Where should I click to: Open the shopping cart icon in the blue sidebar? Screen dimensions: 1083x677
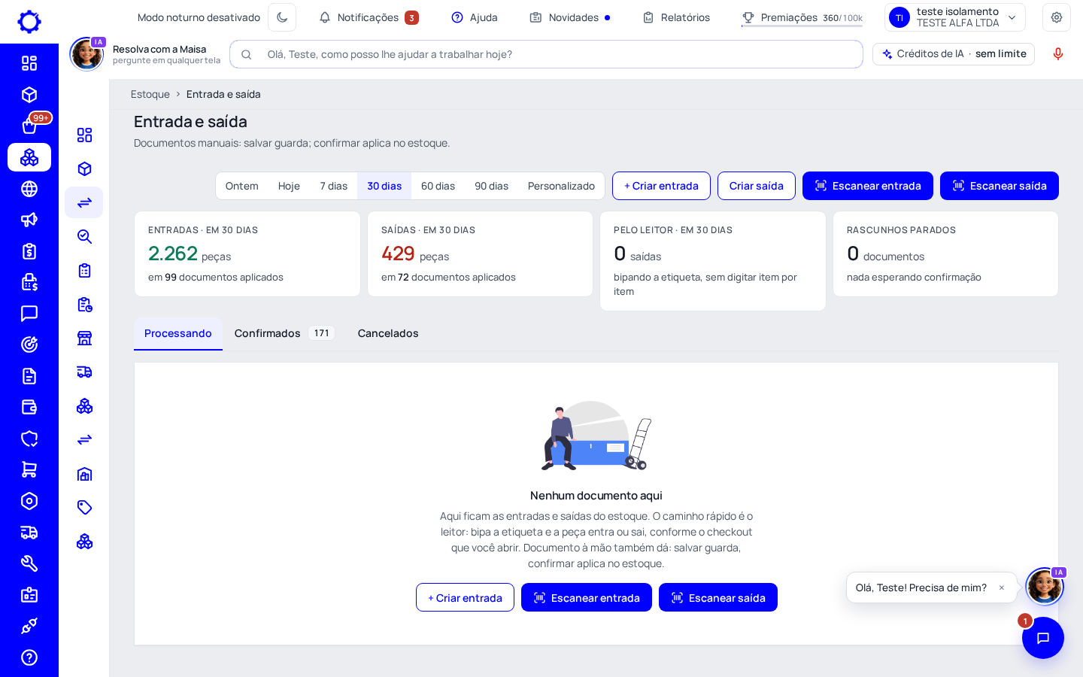pyautogui.click(x=29, y=469)
